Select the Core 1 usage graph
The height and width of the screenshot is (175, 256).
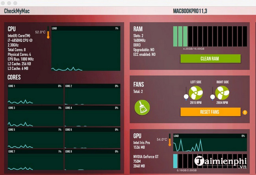click(35, 94)
